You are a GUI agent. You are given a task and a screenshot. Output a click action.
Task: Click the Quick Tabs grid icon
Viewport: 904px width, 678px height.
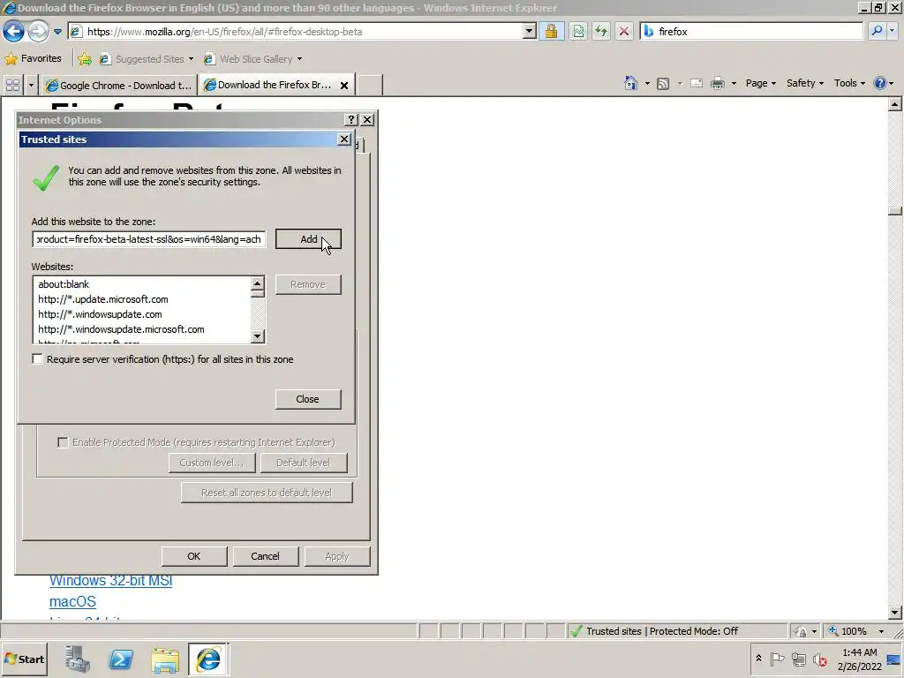pyautogui.click(x=12, y=86)
